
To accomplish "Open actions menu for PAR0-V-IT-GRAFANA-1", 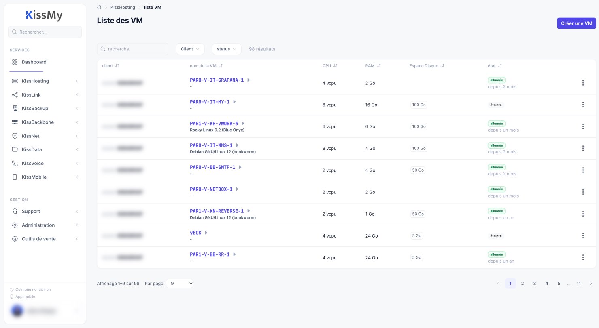I will (583, 83).
